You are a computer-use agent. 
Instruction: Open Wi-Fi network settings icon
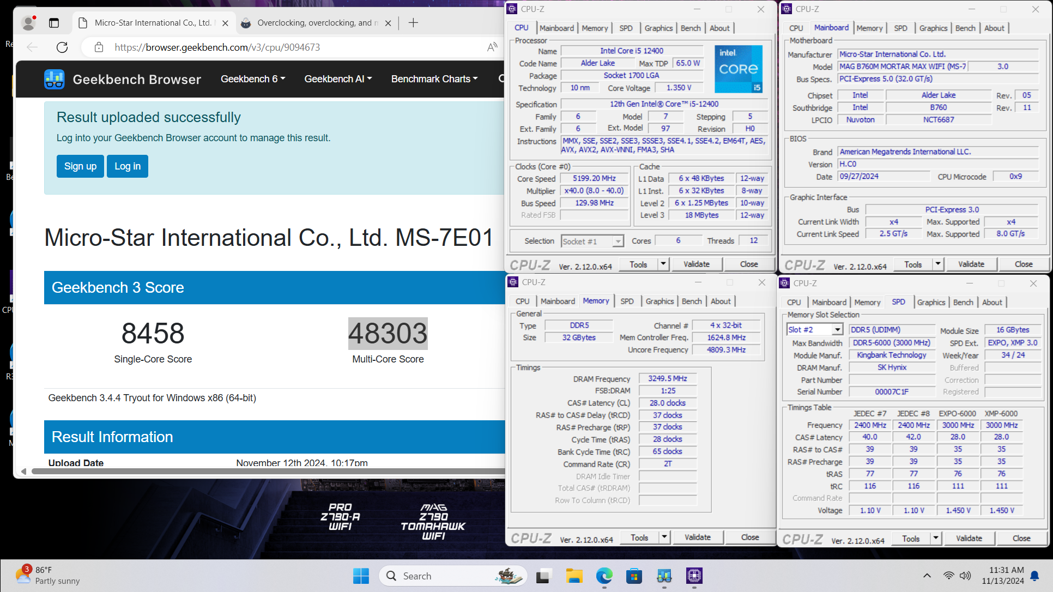949,576
